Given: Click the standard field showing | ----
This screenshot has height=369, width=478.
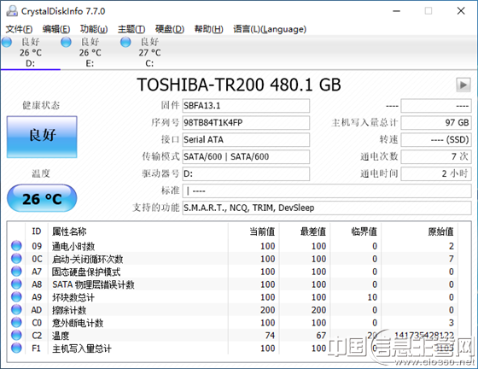Looking at the screenshot, I should pyautogui.click(x=327, y=190).
